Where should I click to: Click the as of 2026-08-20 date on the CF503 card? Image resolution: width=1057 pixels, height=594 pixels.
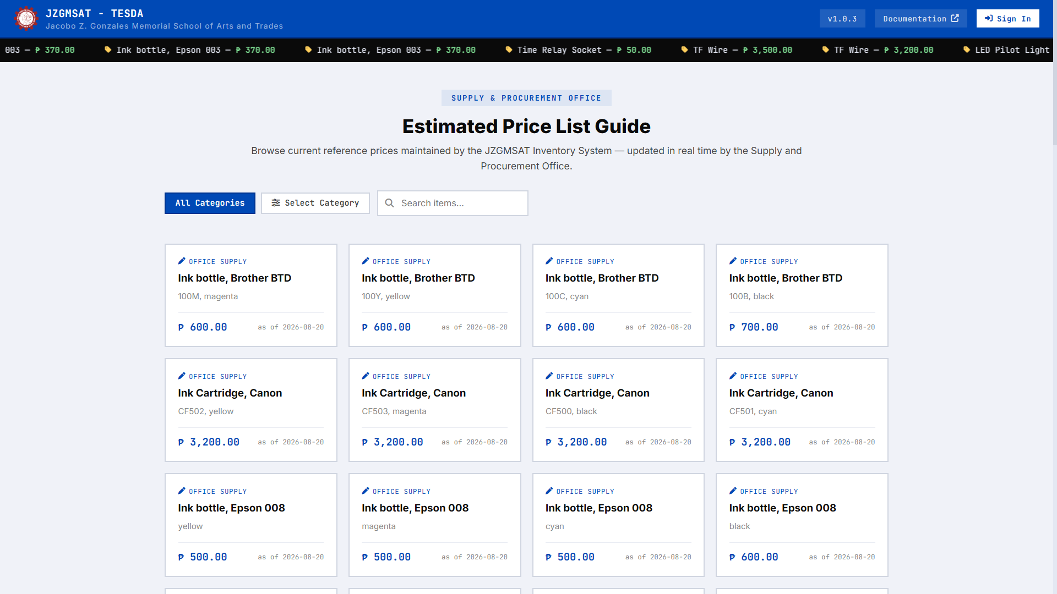click(x=475, y=442)
